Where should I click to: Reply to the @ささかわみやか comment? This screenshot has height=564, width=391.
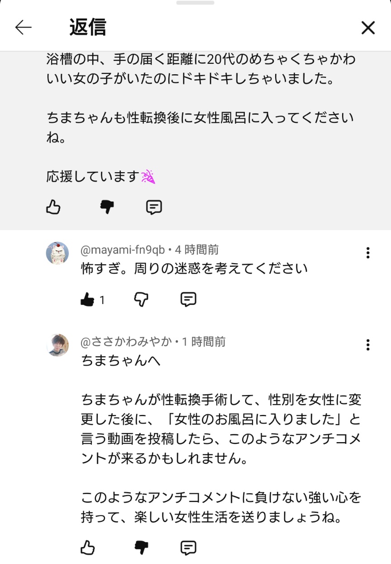click(x=188, y=548)
